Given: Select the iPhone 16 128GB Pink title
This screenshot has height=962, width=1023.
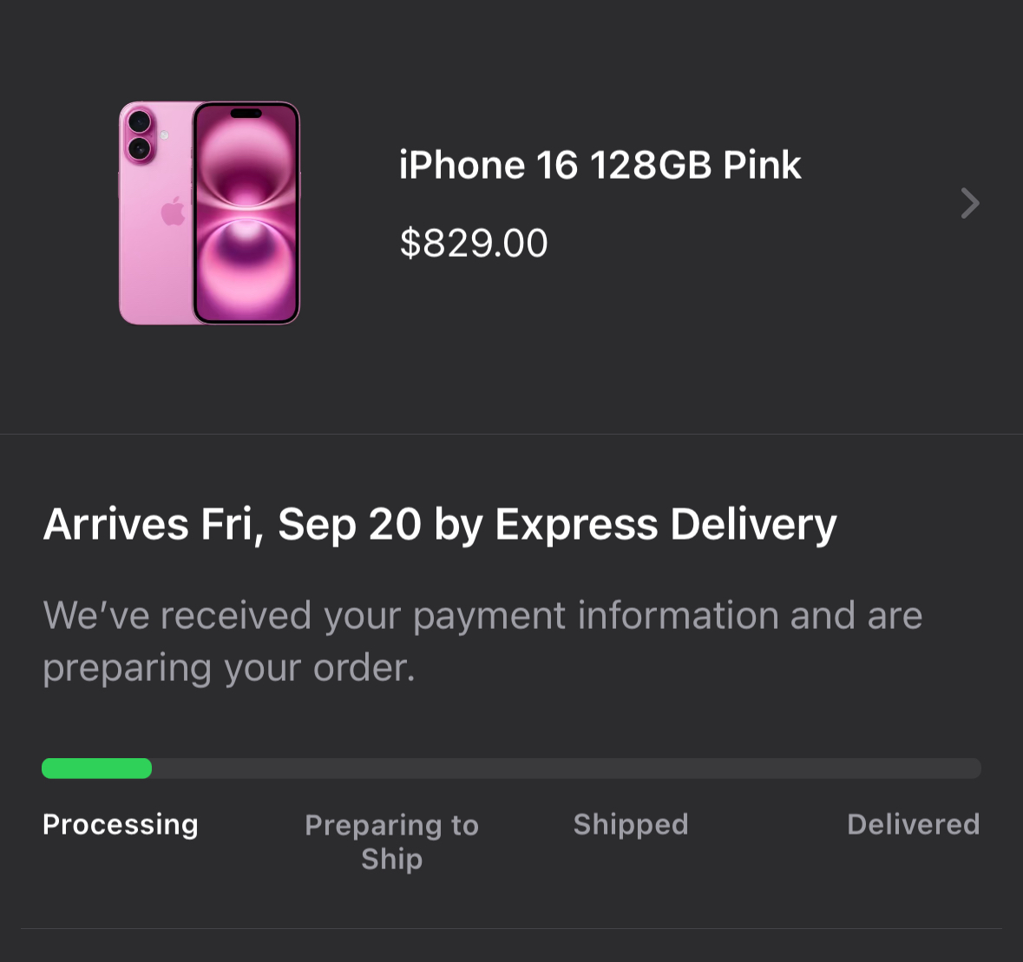Looking at the screenshot, I should [600, 164].
